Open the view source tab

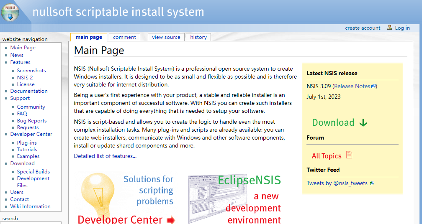click(166, 37)
